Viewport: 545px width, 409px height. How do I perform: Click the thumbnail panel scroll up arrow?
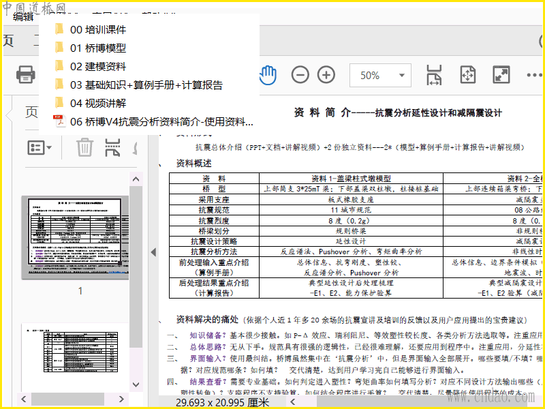click(136, 179)
